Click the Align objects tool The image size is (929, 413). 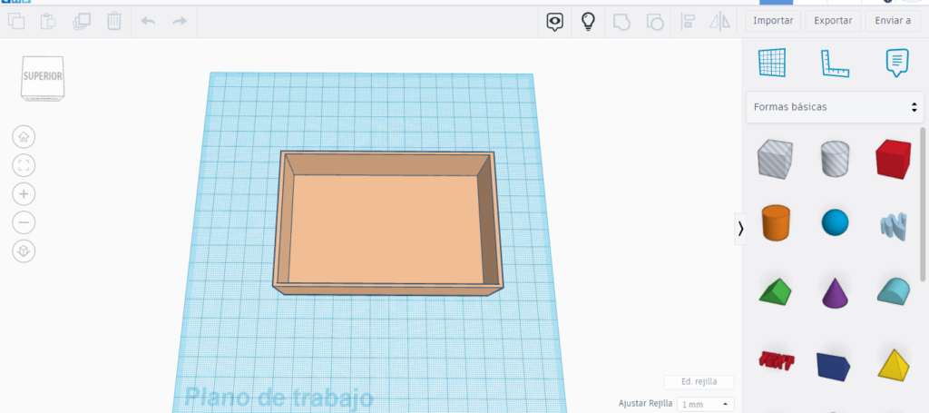tap(688, 21)
